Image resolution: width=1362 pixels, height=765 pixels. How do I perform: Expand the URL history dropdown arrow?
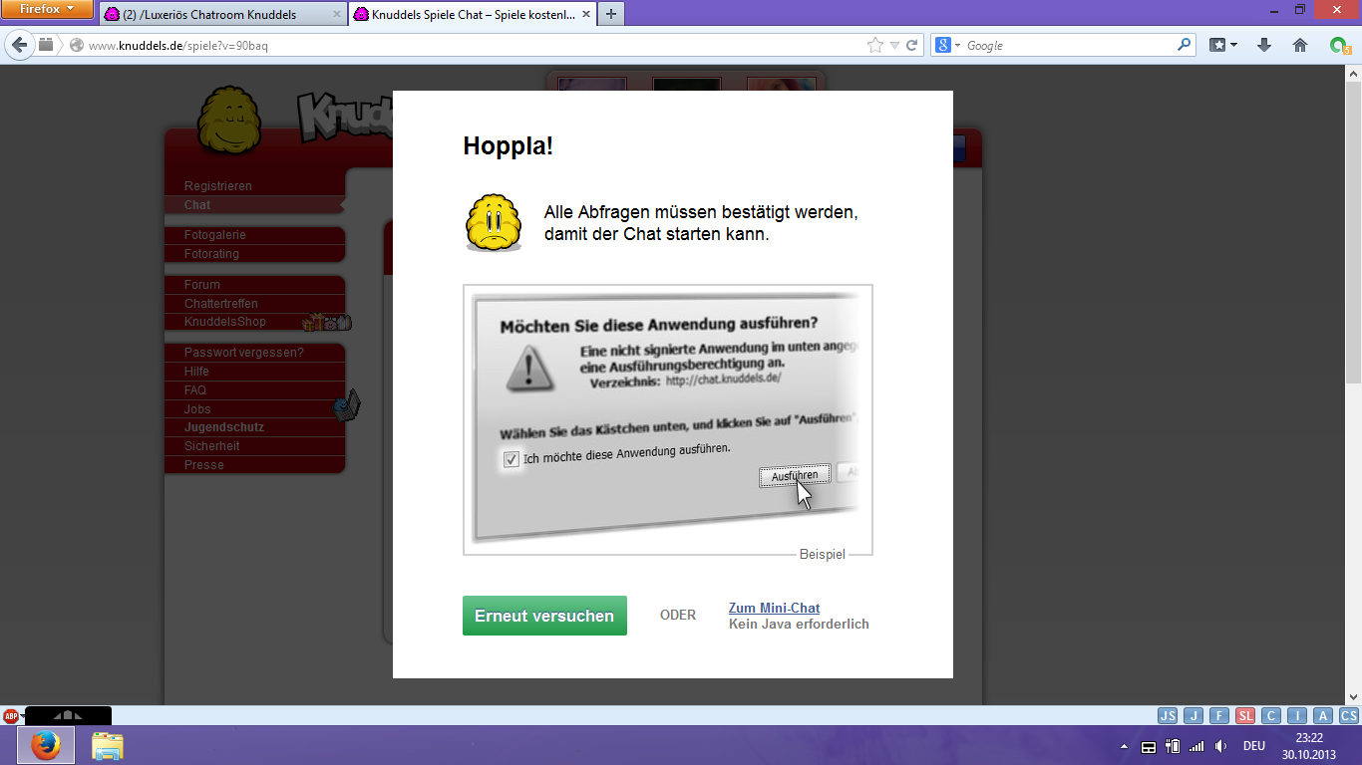894,45
